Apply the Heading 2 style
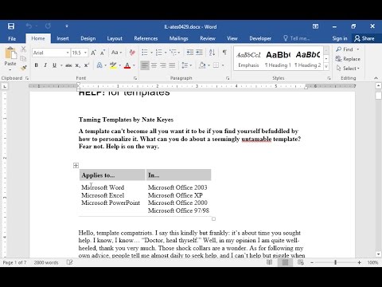Viewport: 382px width, 287px height. tap(308, 59)
